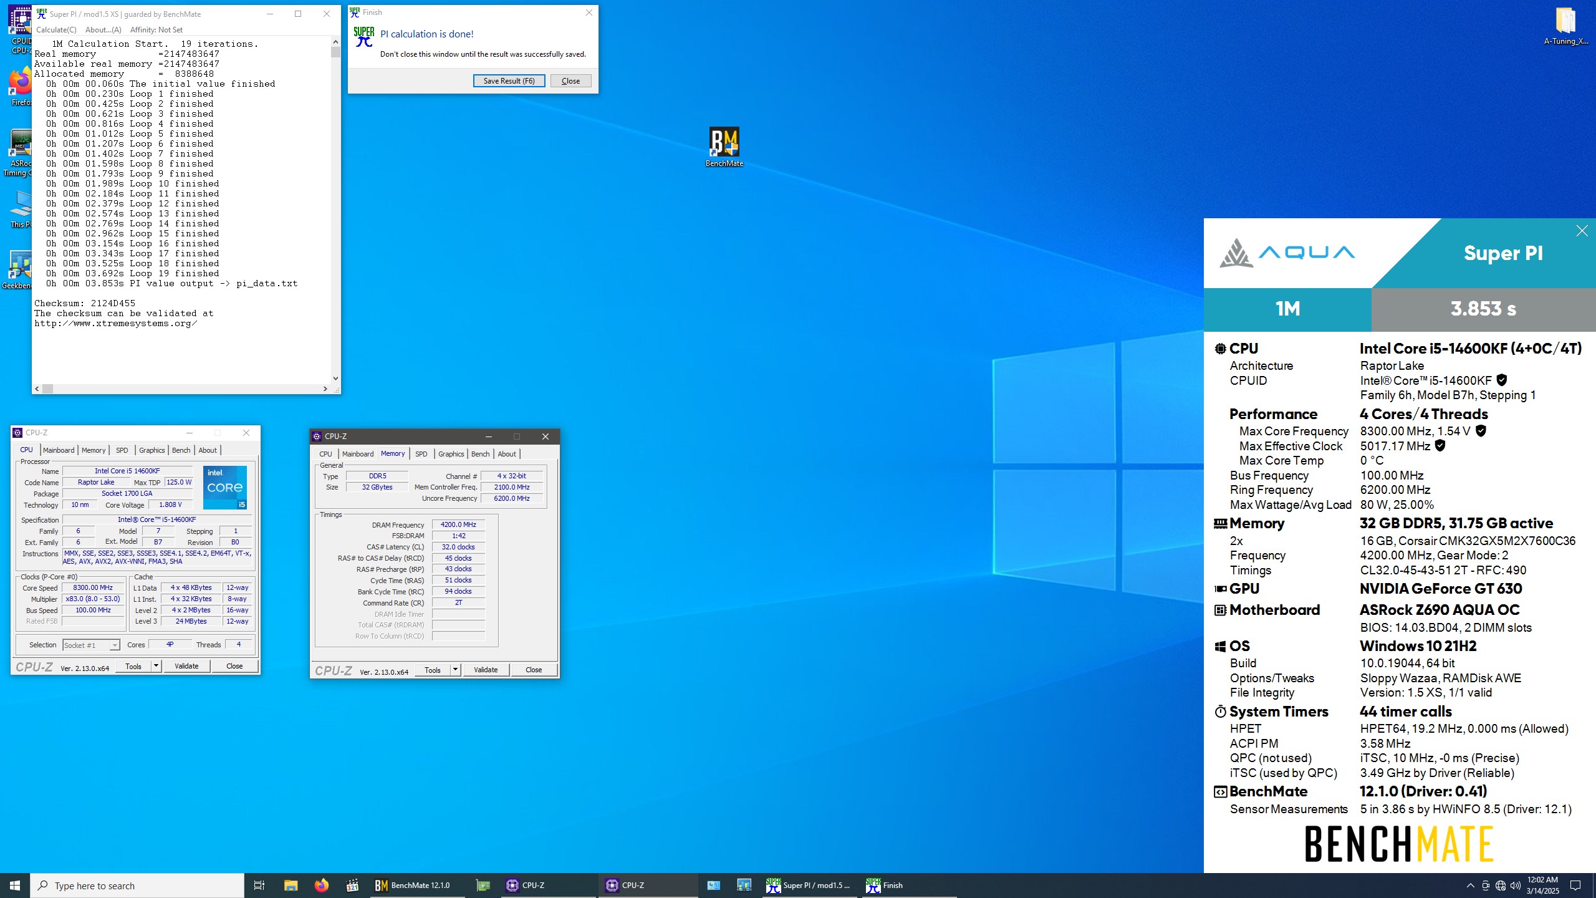Switch to BenchMate 12.1.0 taskbar button
This screenshot has width=1596, height=898.
(416, 886)
